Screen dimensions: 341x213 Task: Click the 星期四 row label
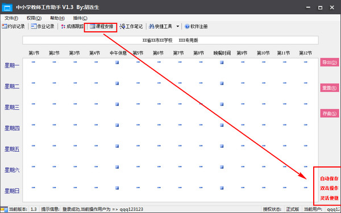[12, 128]
